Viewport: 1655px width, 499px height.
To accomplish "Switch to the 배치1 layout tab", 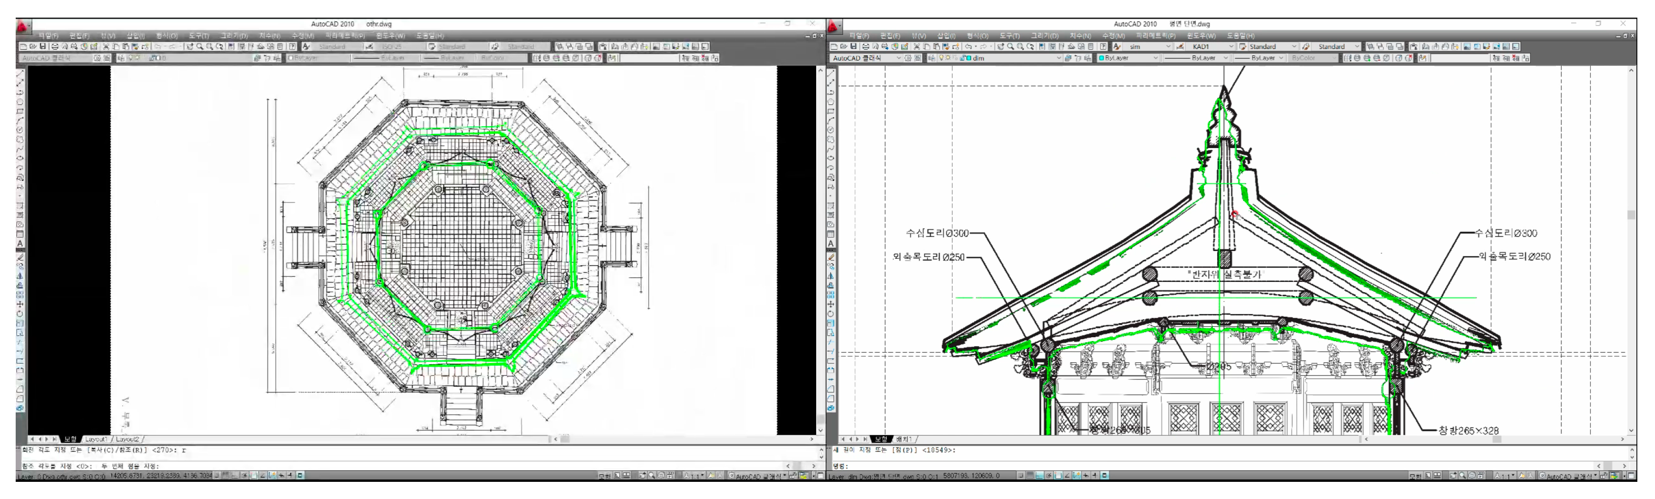I will (904, 439).
